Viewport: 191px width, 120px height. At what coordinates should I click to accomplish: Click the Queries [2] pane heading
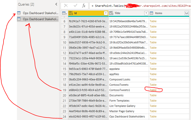26,4
